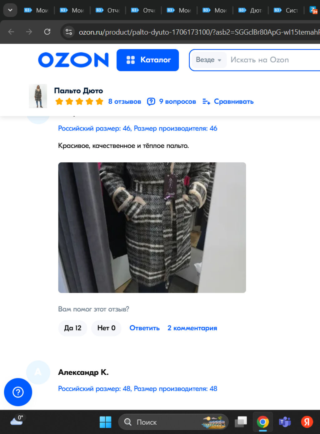This screenshot has width=320, height=434.
Task: Open the coat product thumbnail in header
Action: 38,96
